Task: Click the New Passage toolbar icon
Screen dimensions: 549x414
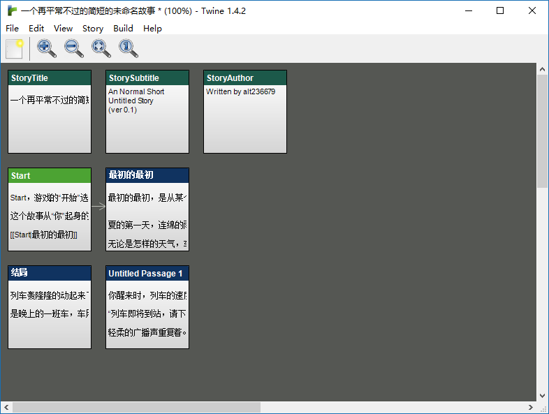Action: [x=15, y=49]
